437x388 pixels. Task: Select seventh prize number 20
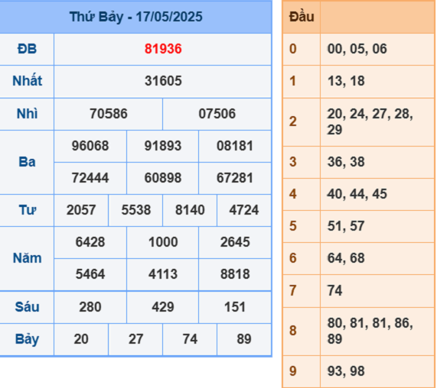(x=81, y=339)
